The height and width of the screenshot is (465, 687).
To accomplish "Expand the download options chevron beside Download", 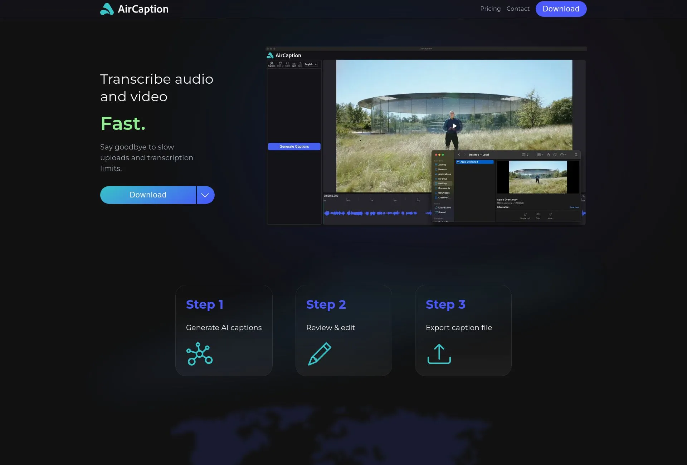I will (x=205, y=195).
